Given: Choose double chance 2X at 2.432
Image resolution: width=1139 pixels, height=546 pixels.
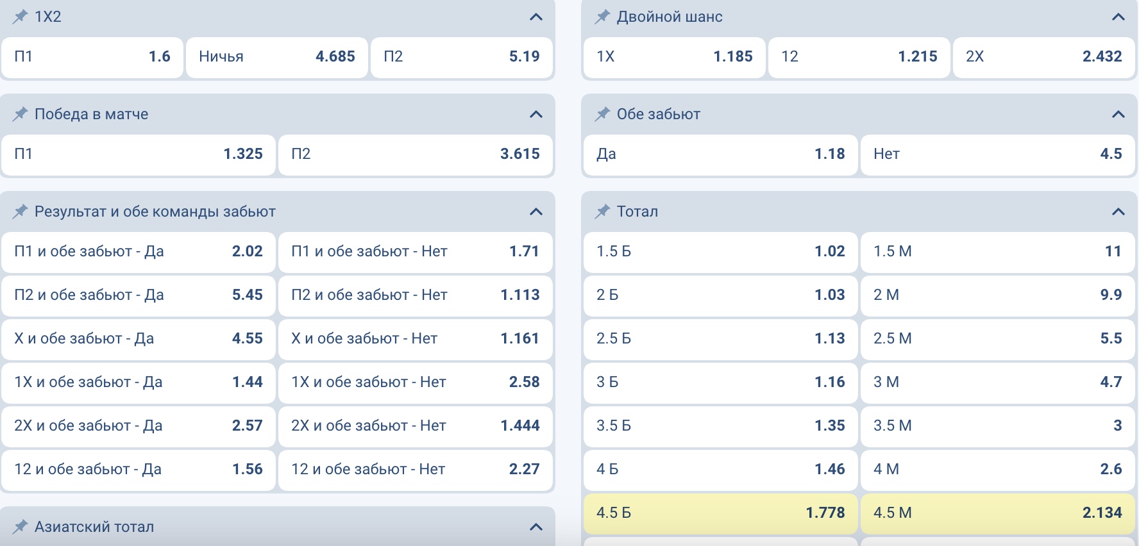Looking at the screenshot, I should (1043, 57).
